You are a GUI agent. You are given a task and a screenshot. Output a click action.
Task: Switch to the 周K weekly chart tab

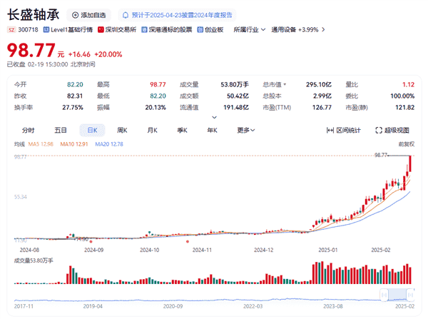(x=121, y=131)
